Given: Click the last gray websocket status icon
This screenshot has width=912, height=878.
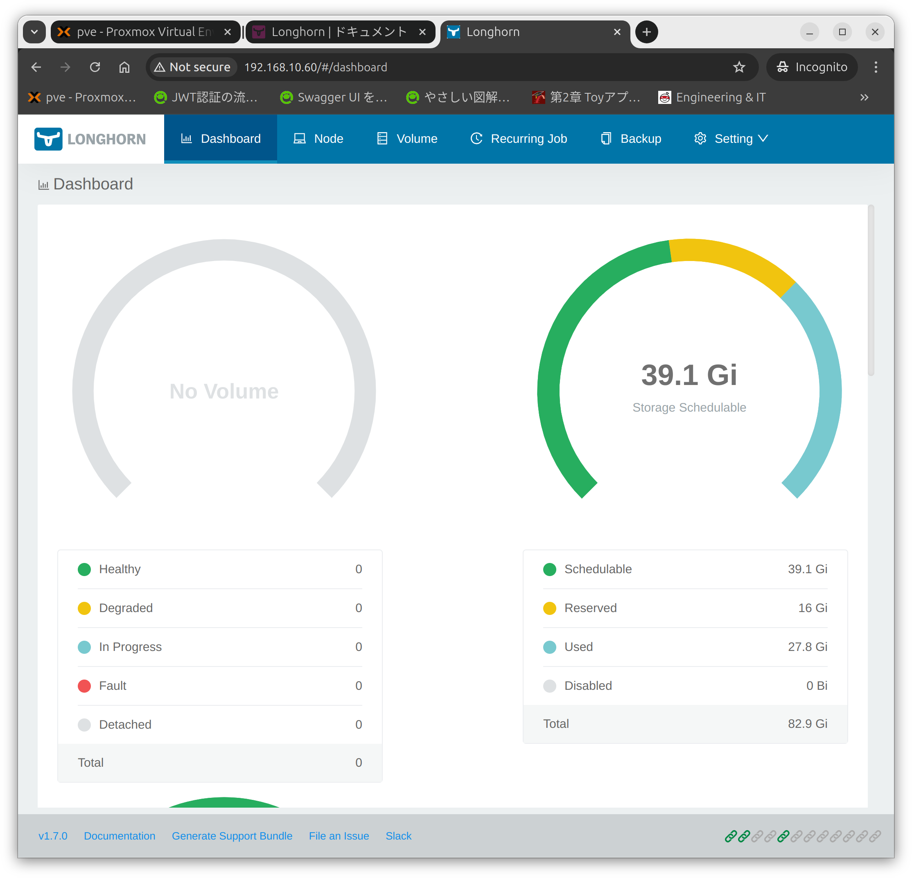Looking at the screenshot, I should tap(875, 836).
